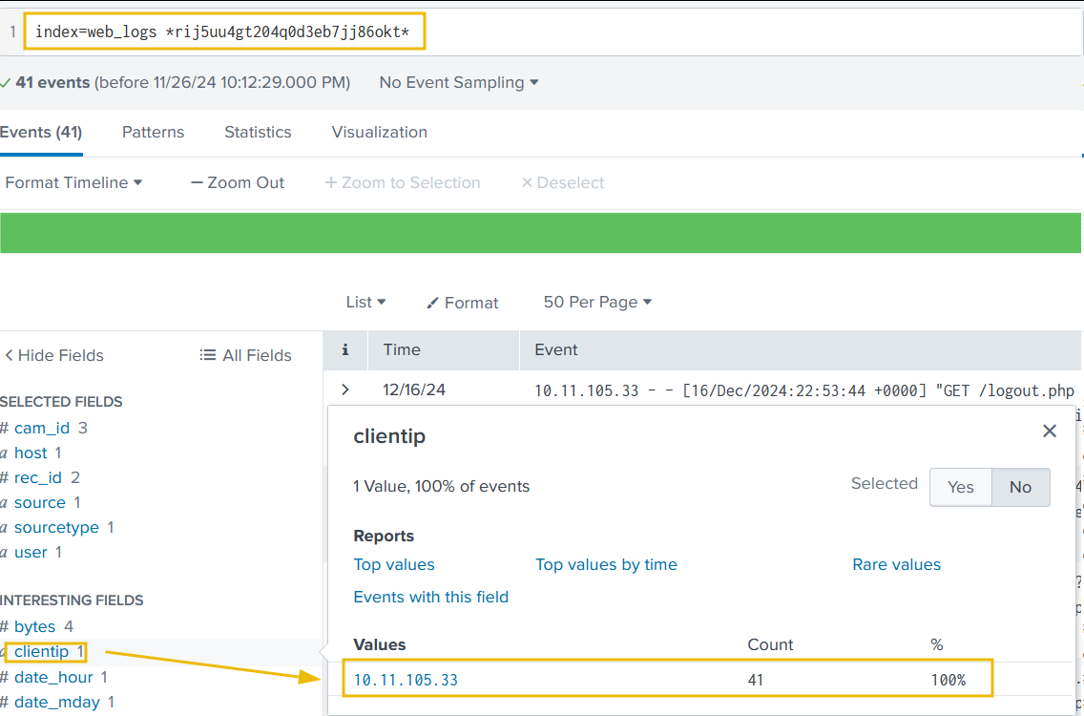Click the Format pencil icon button
The width and height of the screenshot is (1084, 716).
point(463,303)
